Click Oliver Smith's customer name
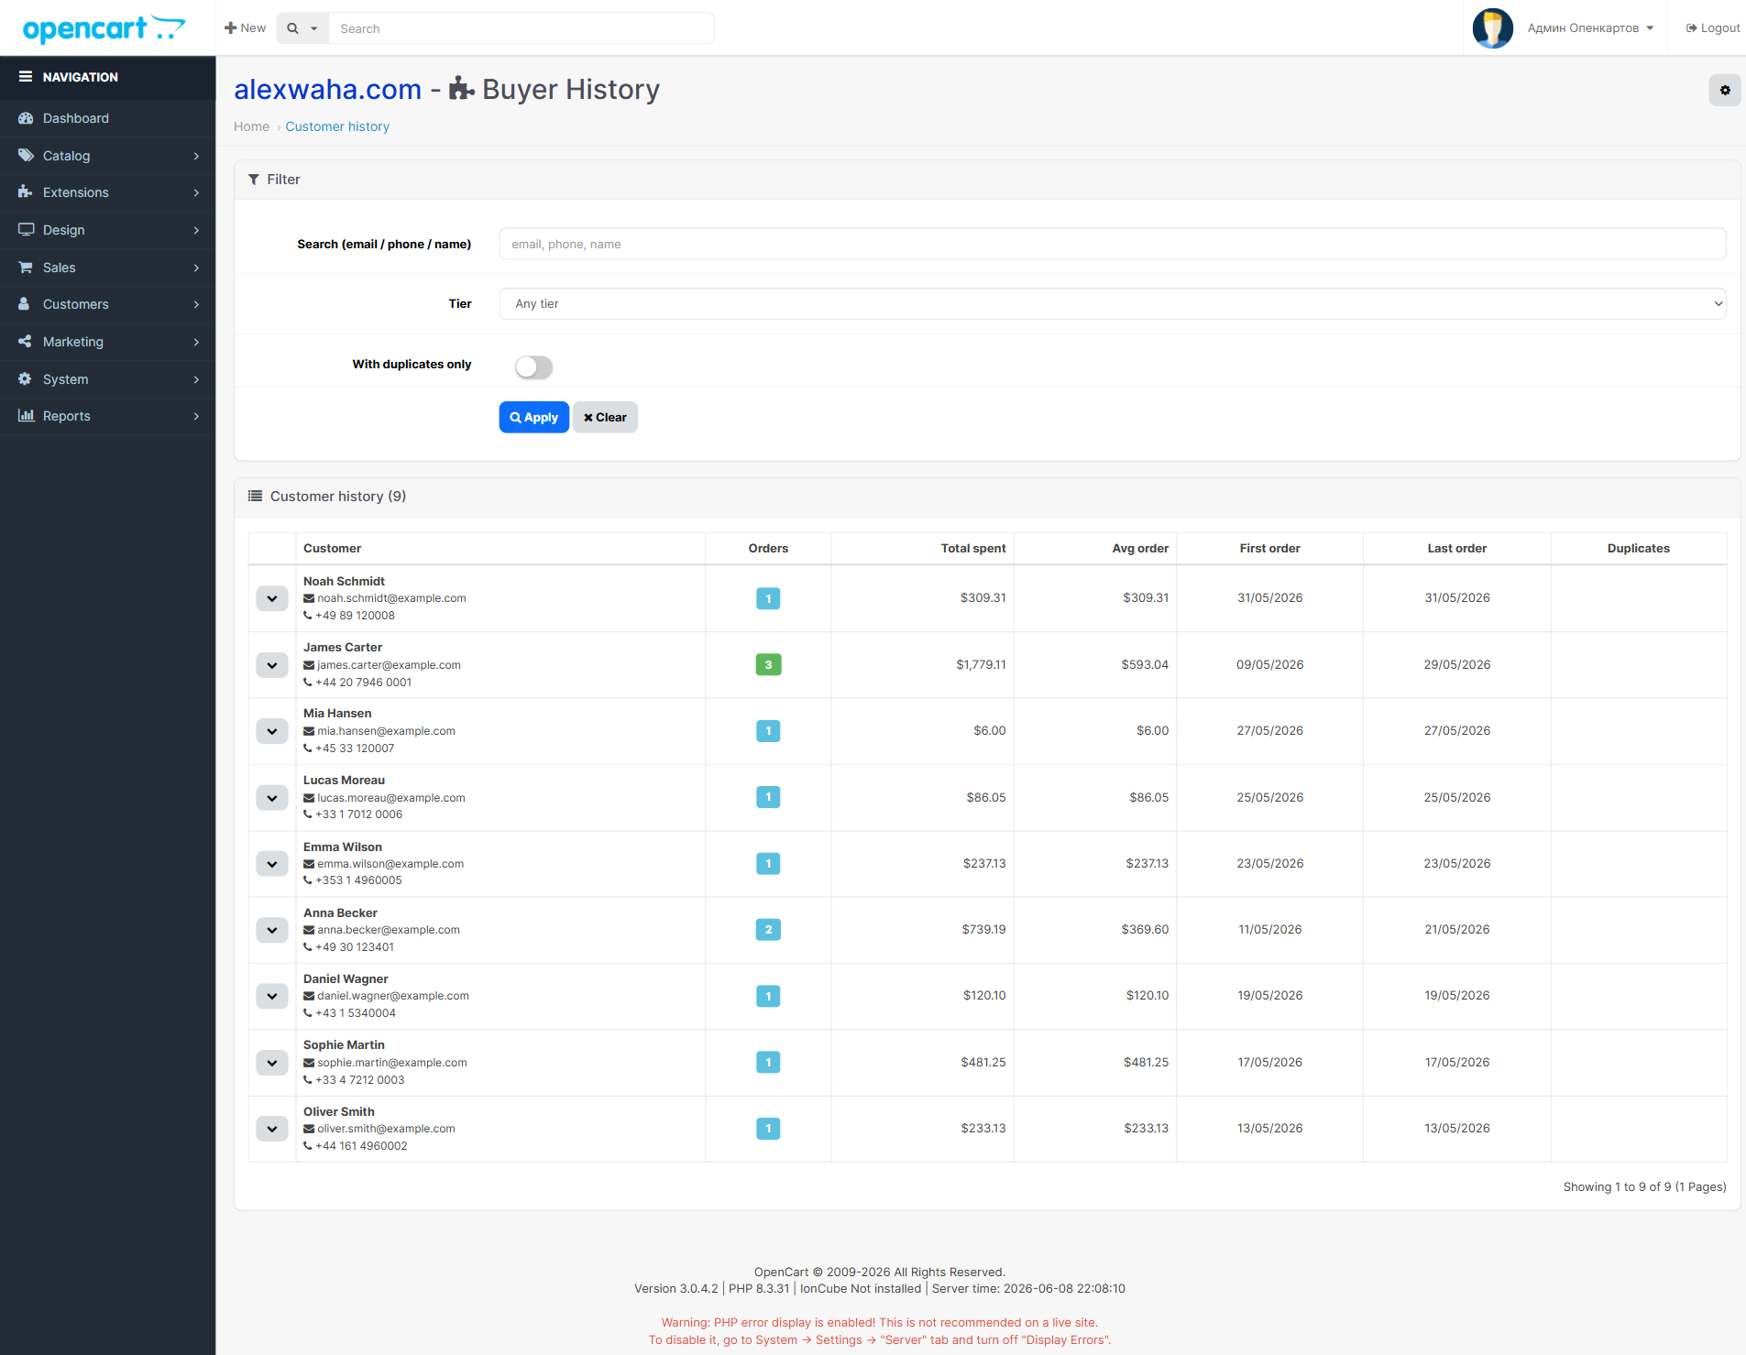Viewport: 1746px width, 1355px height. coord(339,1112)
